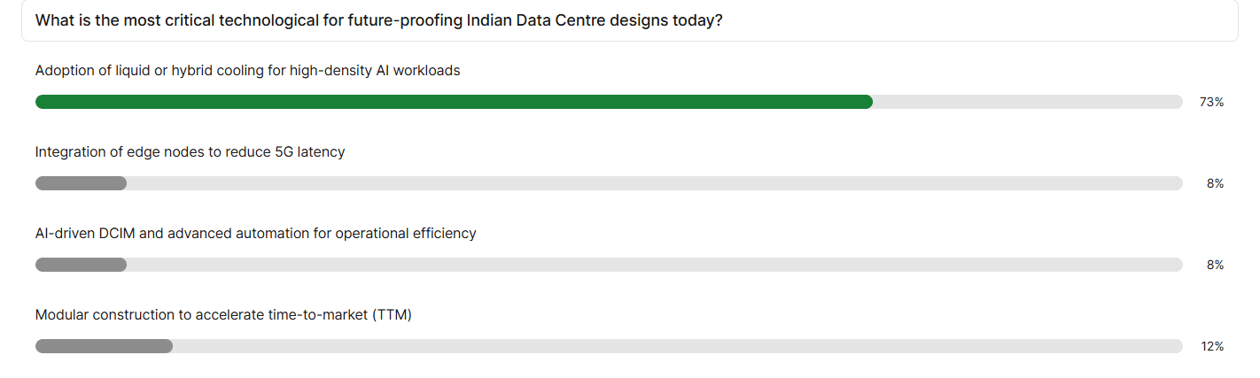Click the unfilled track of the Modular construction bar
The height and width of the screenshot is (378, 1260).
pos(677,346)
